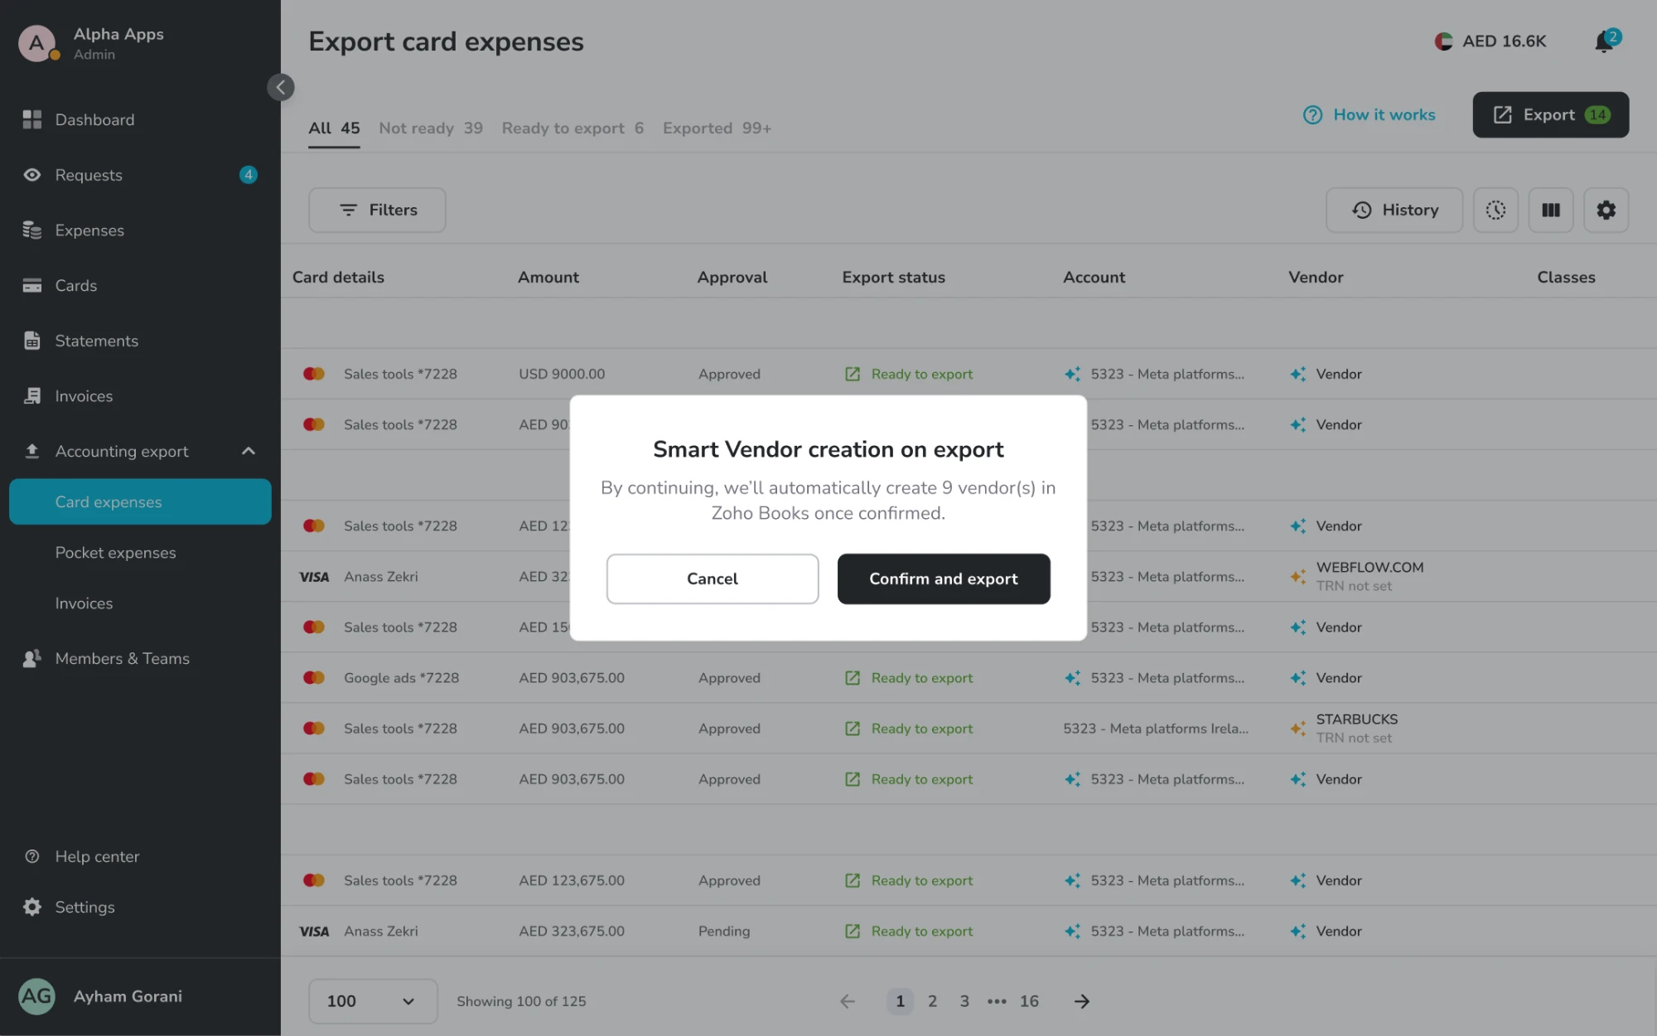The image size is (1657, 1036).
Task: Collapse the sidebar with arrow icon
Action: (281, 87)
